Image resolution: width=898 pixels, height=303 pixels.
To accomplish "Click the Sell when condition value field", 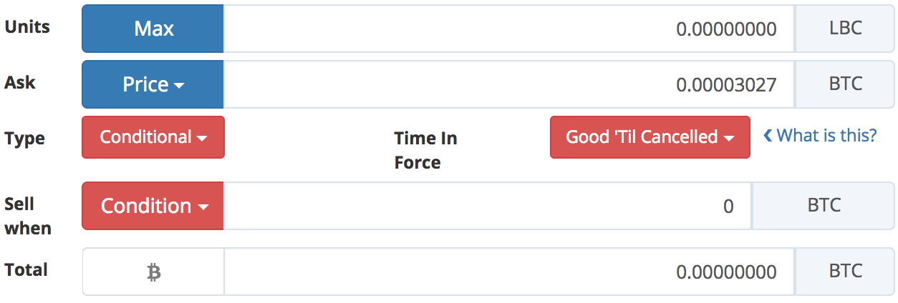I will pos(487,206).
